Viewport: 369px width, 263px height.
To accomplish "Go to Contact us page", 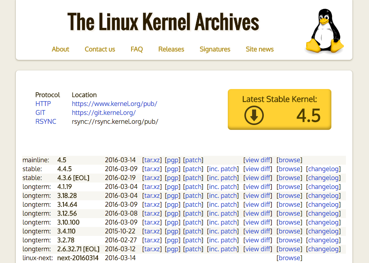I will click(x=100, y=49).
